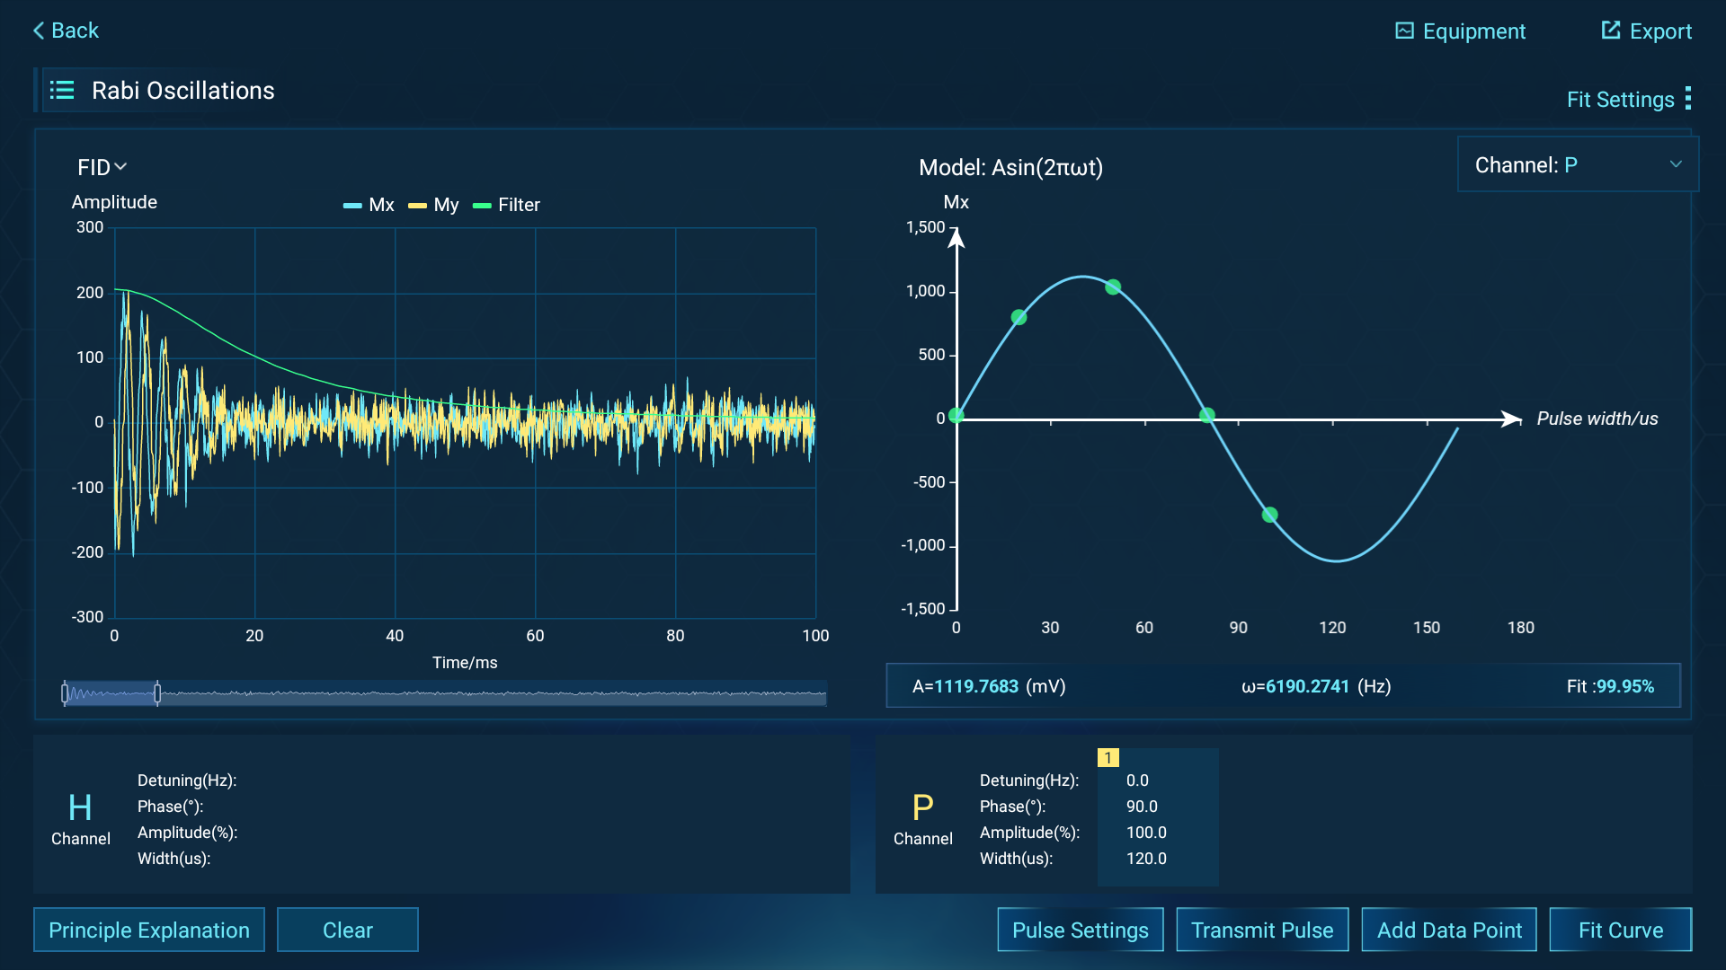Click the Transmit Pulse button

coord(1262,930)
